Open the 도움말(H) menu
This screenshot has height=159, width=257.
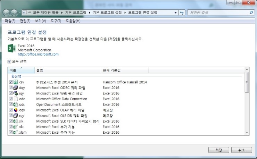[73, 21]
